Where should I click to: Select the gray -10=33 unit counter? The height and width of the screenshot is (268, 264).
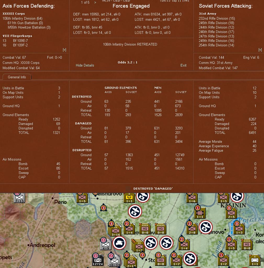[114, 261]
